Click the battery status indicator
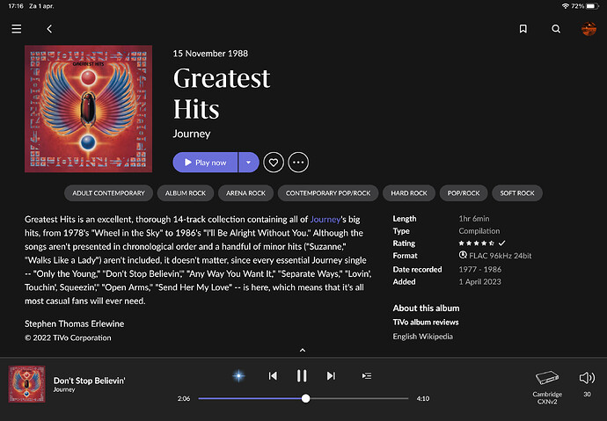Image resolution: width=607 pixels, height=421 pixels. click(593, 6)
